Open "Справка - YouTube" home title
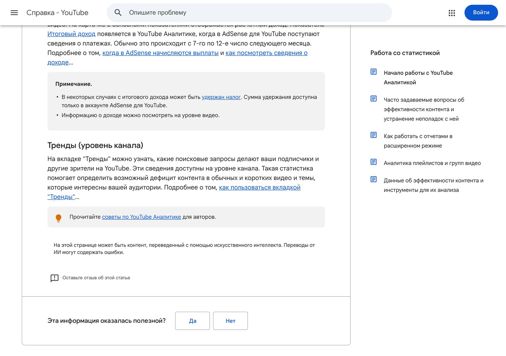Viewport: 506px width, 356px height. [x=57, y=13]
